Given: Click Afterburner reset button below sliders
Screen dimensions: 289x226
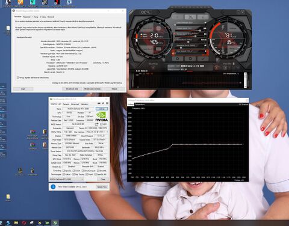Looking at the screenshot, I should tap(190, 59).
